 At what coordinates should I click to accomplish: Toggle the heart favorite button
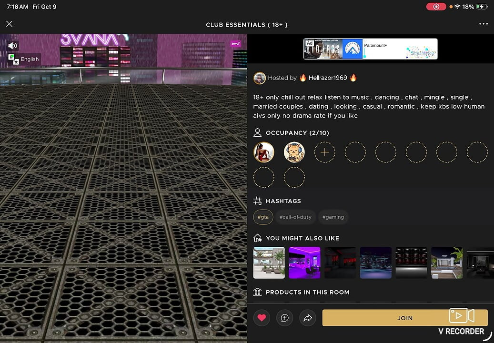click(262, 318)
